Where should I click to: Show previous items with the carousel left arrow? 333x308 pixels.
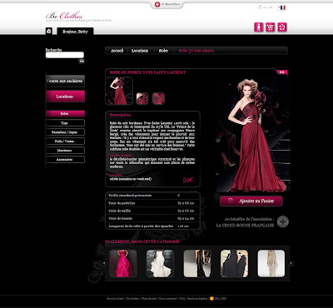(104, 263)
